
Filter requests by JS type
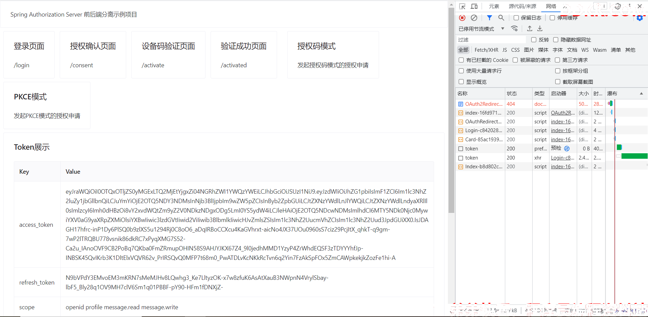505,50
